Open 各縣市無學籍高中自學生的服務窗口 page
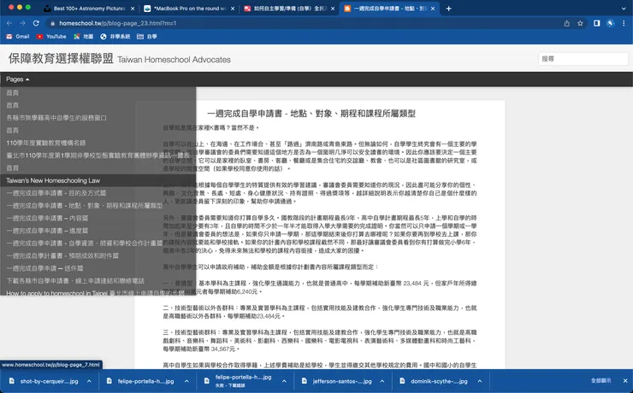Image resolution: width=633 pixels, height=393 pixels. coord(56,118)
